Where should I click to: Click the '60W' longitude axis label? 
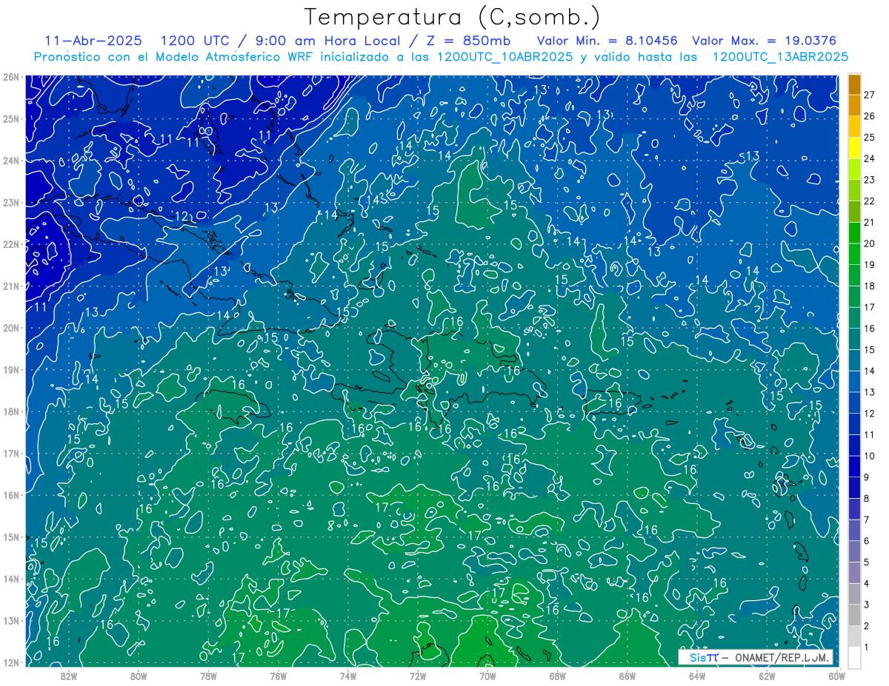(837, 675)
